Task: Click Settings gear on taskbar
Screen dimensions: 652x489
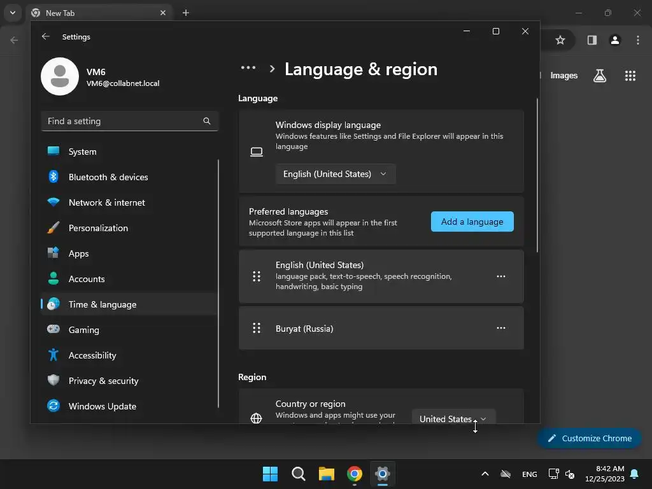Action: tap(383, 474)
